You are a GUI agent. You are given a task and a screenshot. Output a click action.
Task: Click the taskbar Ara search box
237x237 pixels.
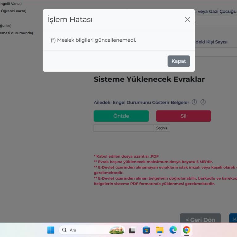pos(92,230)
